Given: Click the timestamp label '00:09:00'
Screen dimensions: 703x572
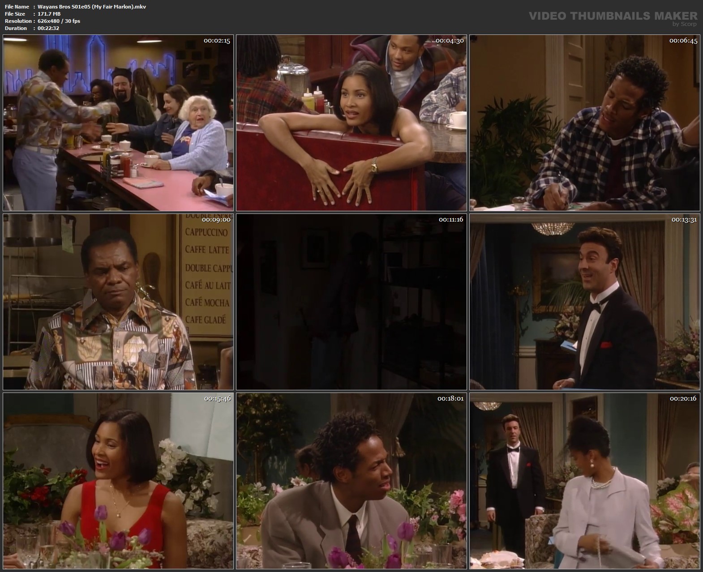Looking at the screenshot, I should click(216, 220).
